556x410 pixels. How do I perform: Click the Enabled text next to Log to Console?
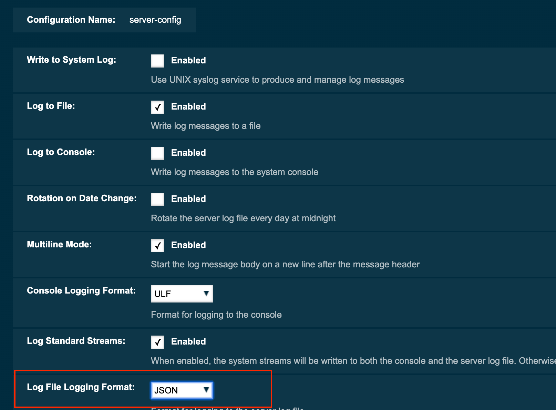pyautogui.click(x=188, y=153)
